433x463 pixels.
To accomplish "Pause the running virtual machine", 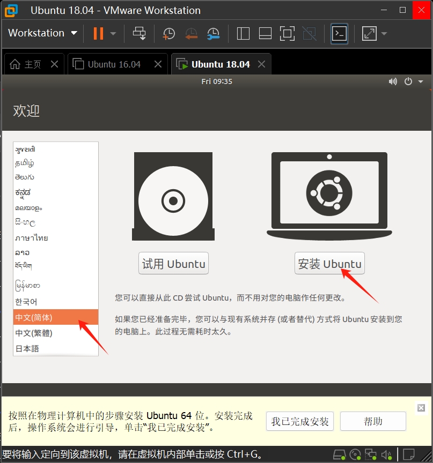I will tap(99, 33).
